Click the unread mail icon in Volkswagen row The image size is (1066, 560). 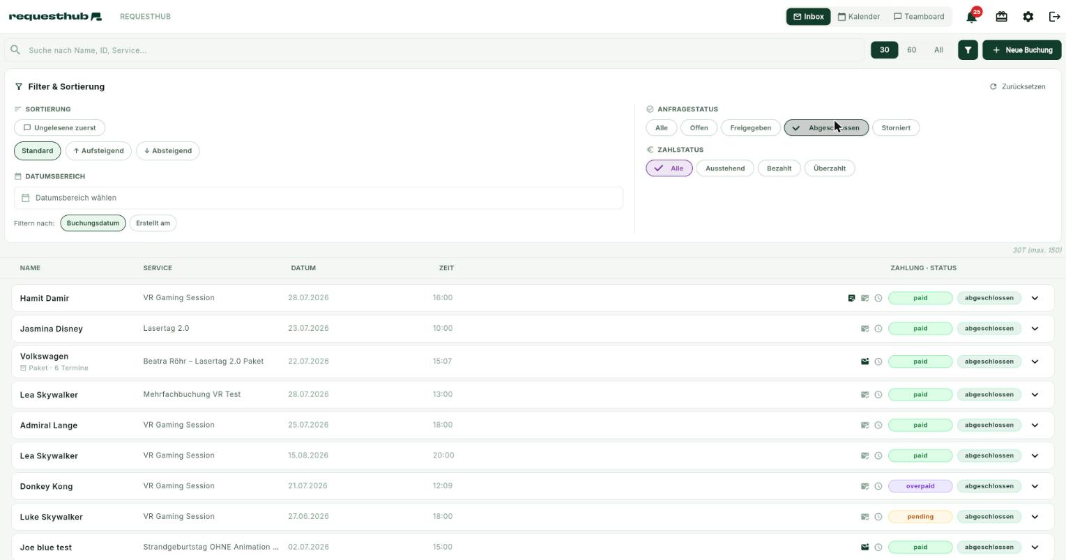click(x=865, y=361)
